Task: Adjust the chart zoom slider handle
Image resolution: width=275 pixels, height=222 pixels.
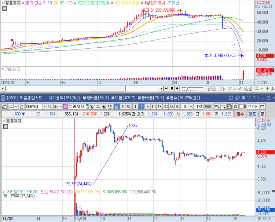Action: [187, 88]
